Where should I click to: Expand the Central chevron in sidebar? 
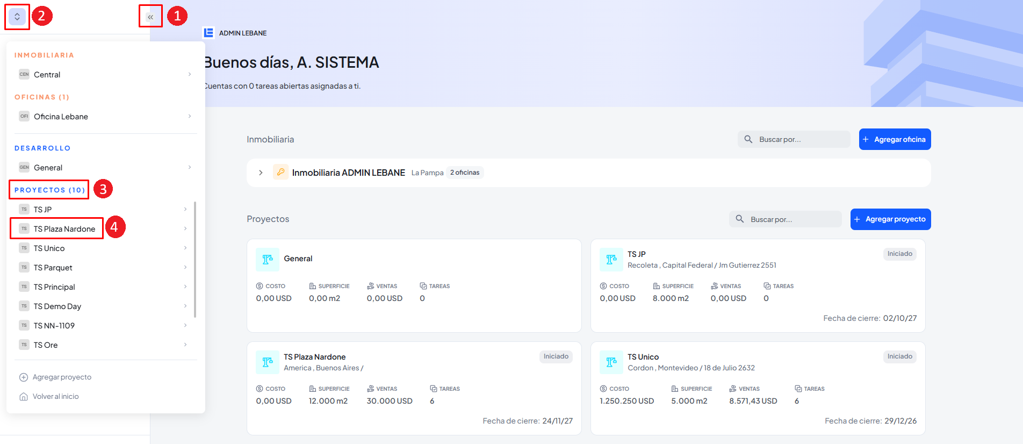point(190,74)
